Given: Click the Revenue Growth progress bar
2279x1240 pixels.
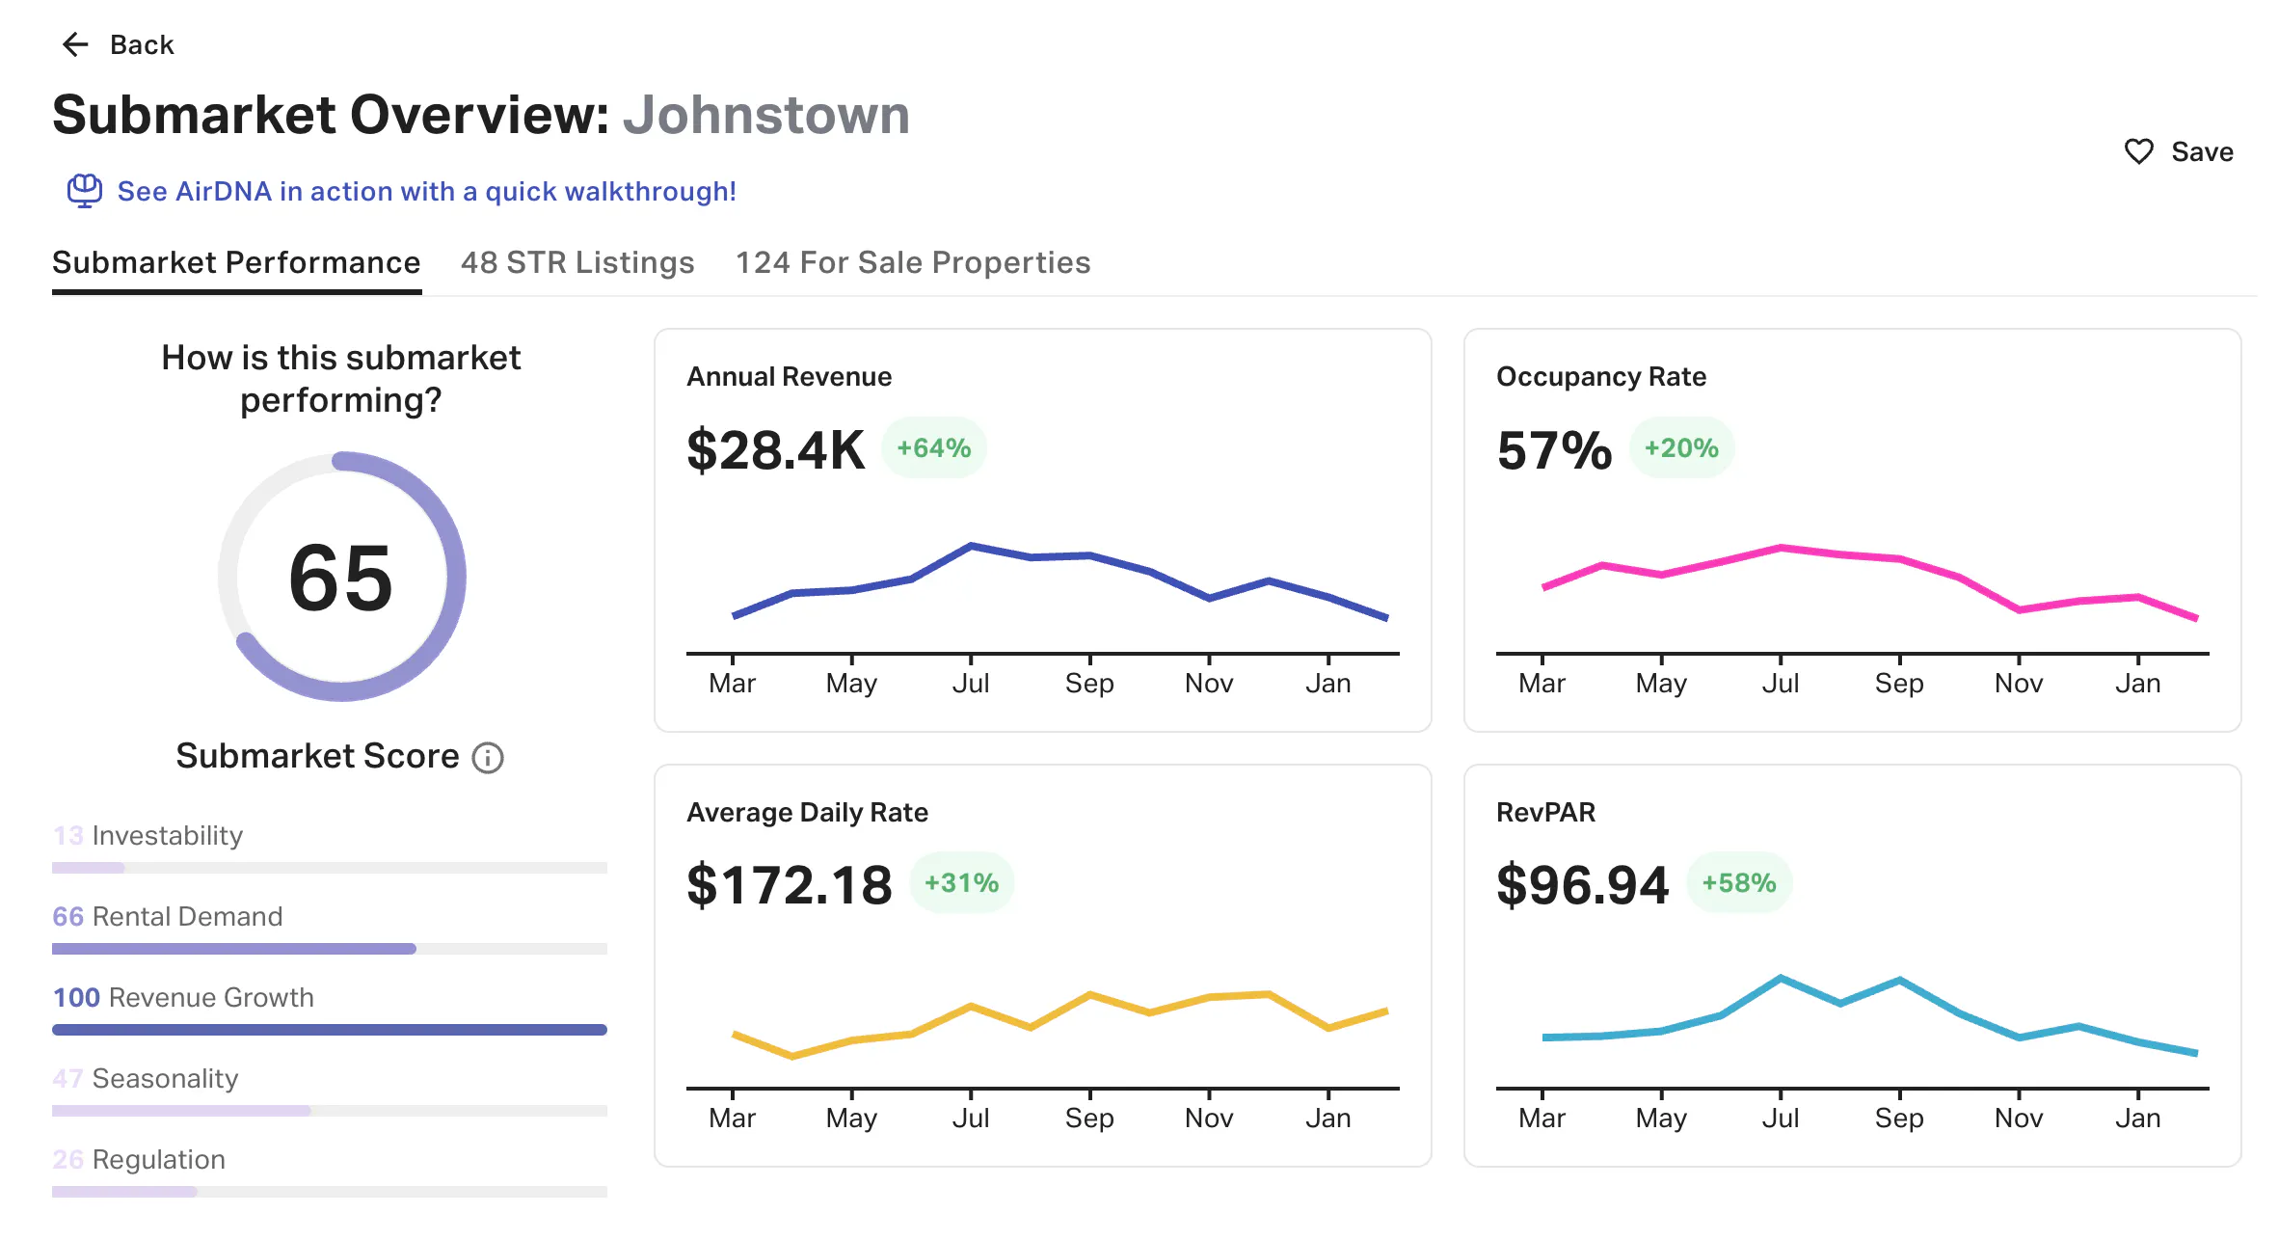Looking at the screenshot, I should (330, 1030).
